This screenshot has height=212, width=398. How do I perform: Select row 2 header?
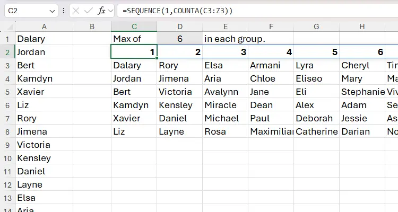coord(7,52)
